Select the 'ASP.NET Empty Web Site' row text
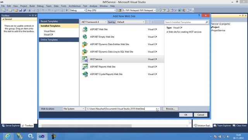This screenshot has width=248, height=140. tap(102, 37)
